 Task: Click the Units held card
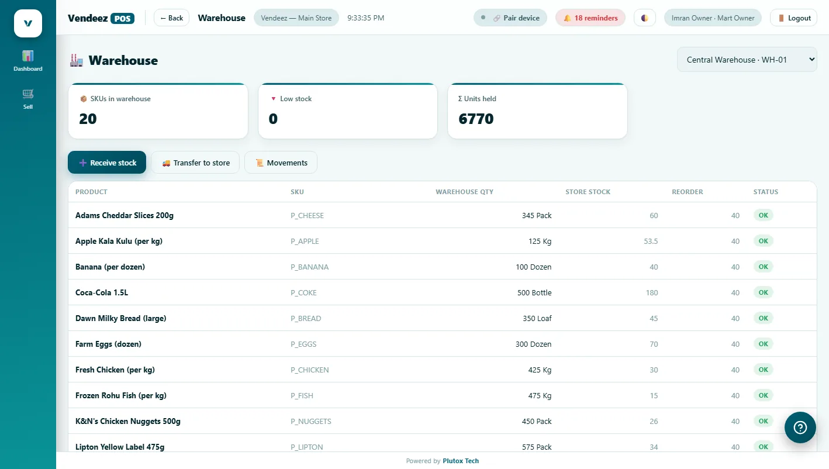[537, 111]
